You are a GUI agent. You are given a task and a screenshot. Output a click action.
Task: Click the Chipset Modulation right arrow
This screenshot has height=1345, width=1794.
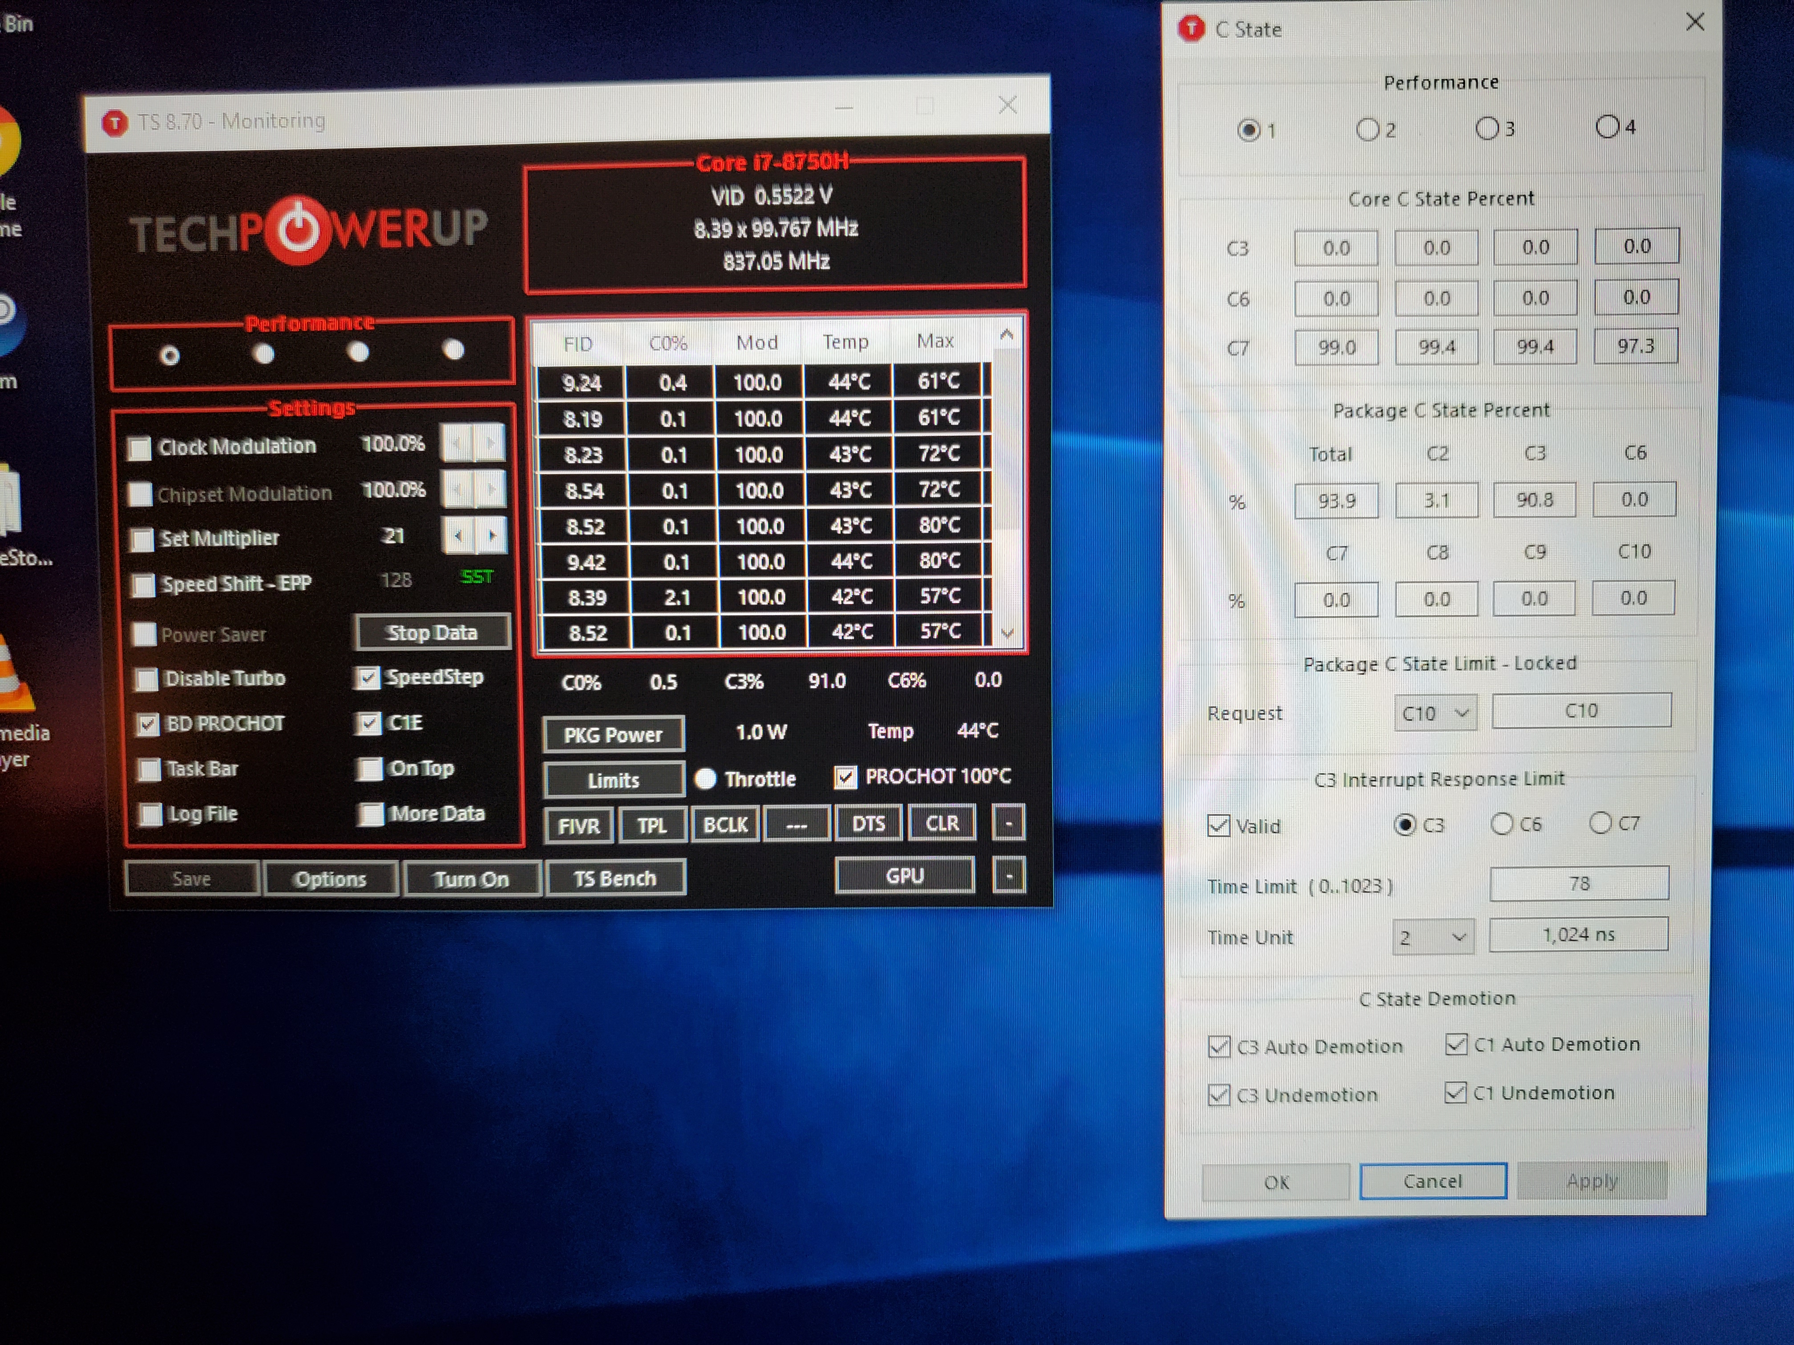(491, 490)
